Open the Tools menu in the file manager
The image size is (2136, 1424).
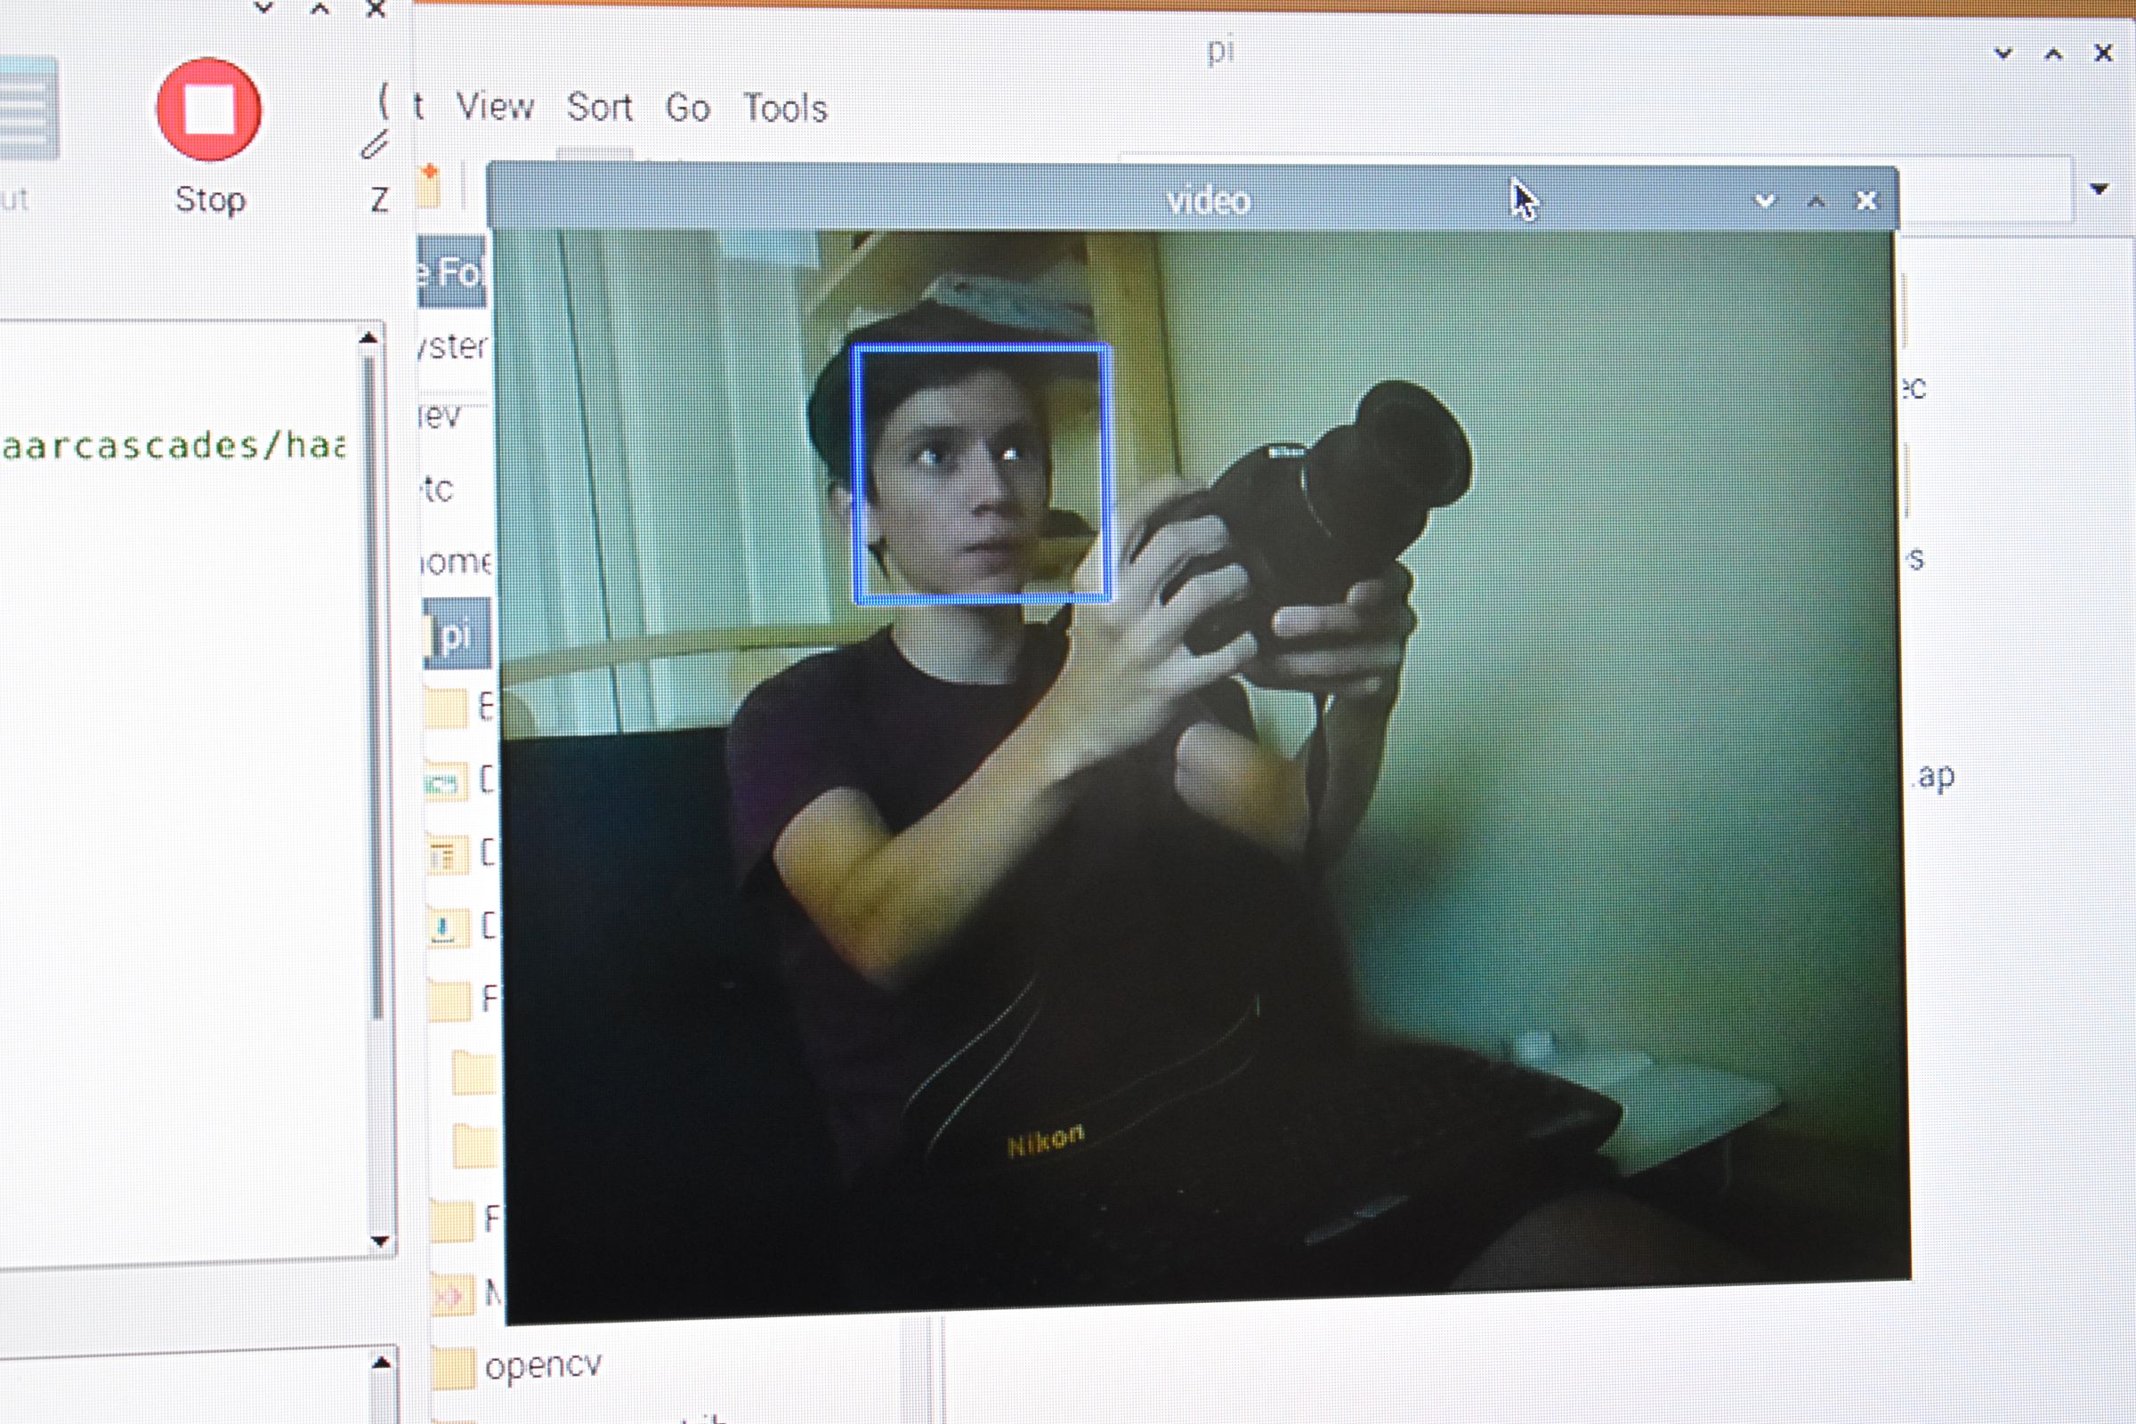785,108
